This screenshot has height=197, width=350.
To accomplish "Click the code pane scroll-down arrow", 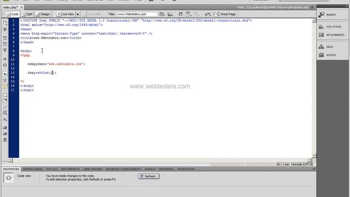I will tap(314, 155).
